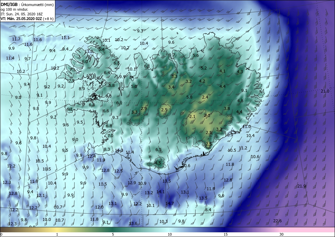
Task: Click the 12.5 value on the map
Action: (118, 171)
